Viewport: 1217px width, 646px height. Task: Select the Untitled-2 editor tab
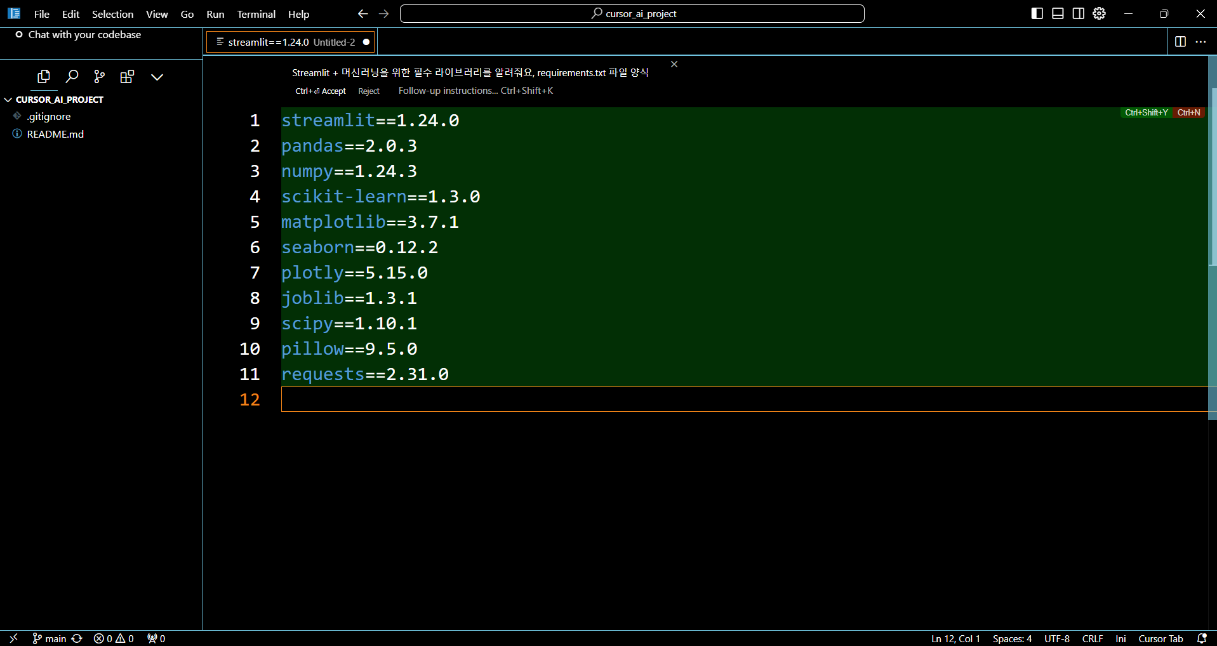291,42
